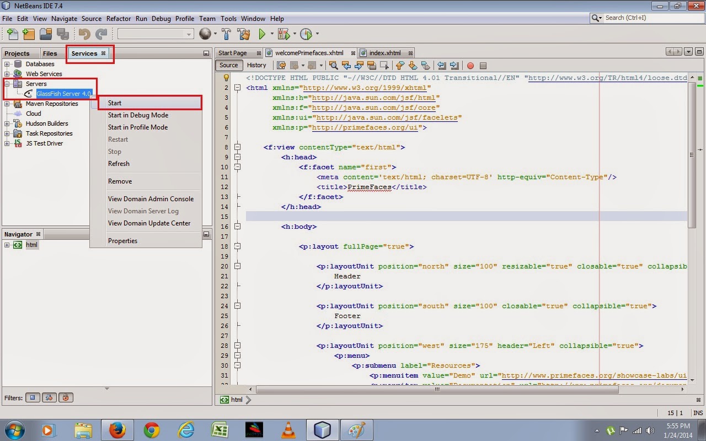The image size is (706, 441).
Task: Toggle the first Navigator filter button
Action: [33, 397]
